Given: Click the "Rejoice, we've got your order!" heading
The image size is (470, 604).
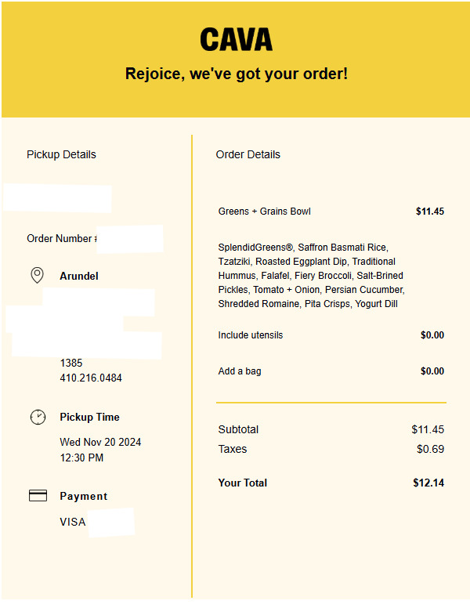Looking at the screenshot, I should coord(236,74).
